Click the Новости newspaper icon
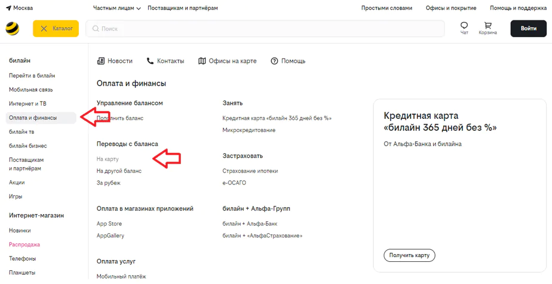The height and width of the screenshot is (284, 552). [101, 61]
